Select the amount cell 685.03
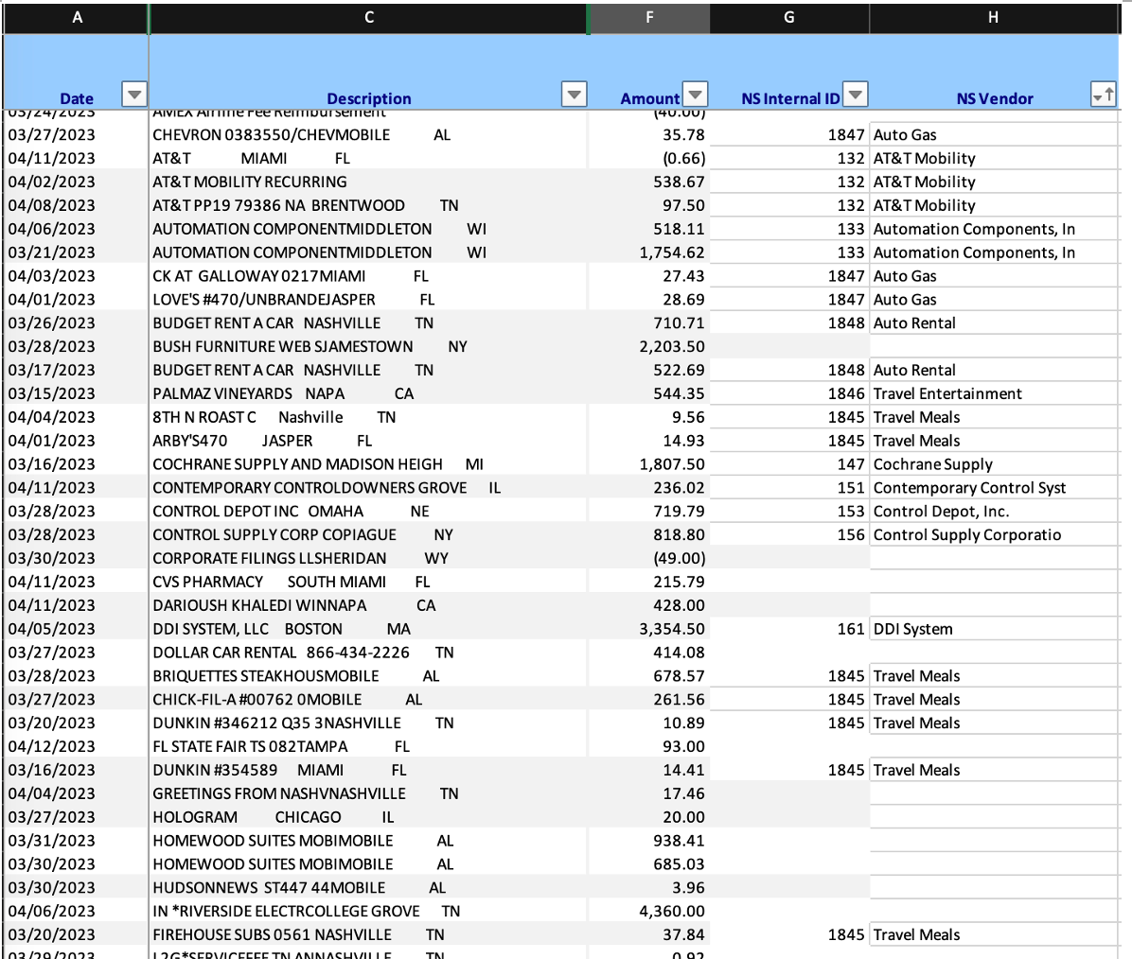1132x976 pixels. pos(649,864)
